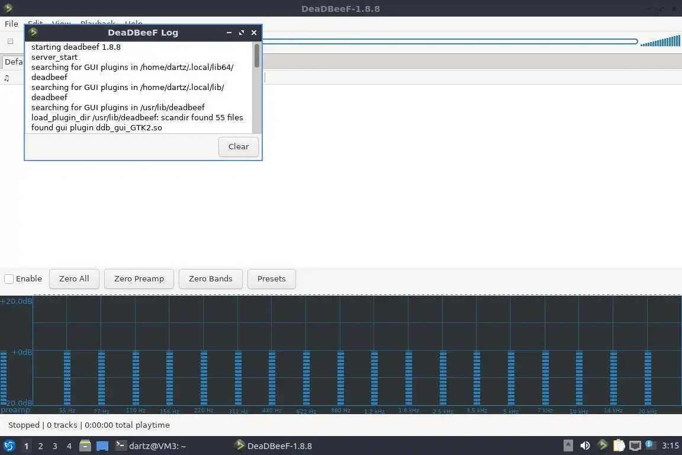Open the clipboard manager tray icon
Image resolution: width=682 pixels, height=455 pixels.
click(619, 446)
